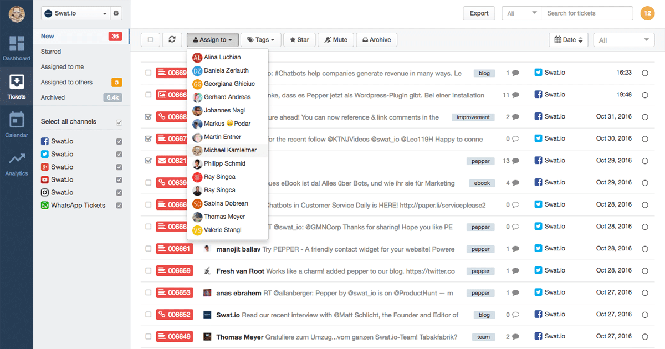The width and height of the screenshot is (665, 349).
Task: Click comment bubble icon in 19:48 ticket row
Action: click(x=515, y=95)
